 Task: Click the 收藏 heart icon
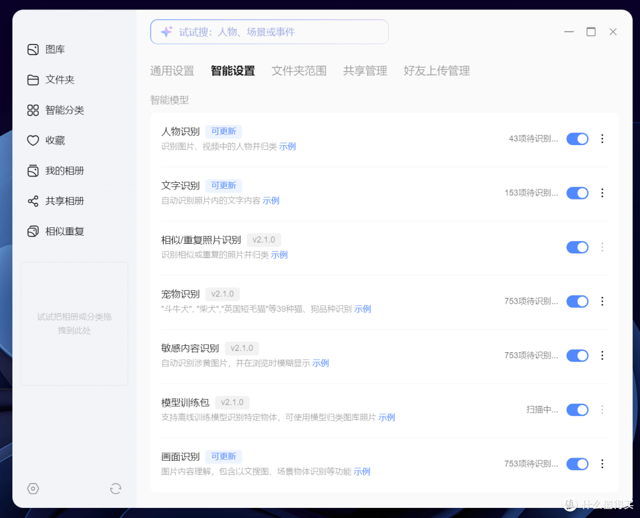[x=33, y=140]
